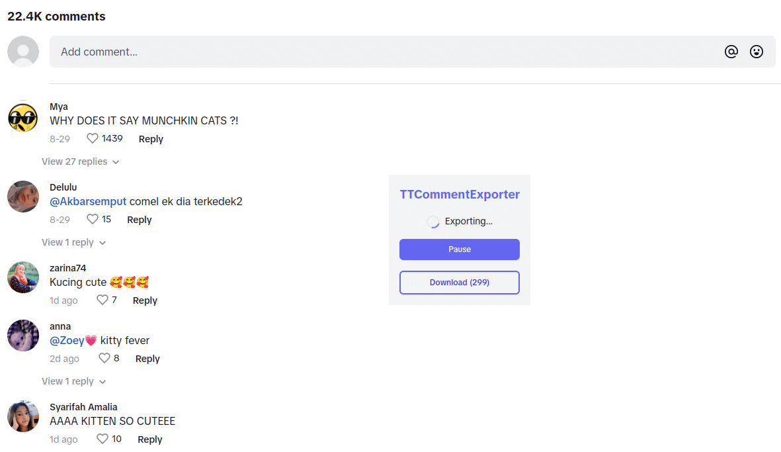Expand View 27 replies under Mya's comment

coord(80,161)
